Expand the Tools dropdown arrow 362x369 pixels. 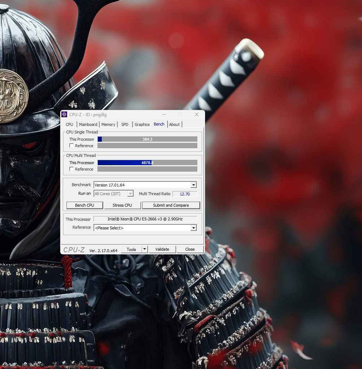[x=144, y=249]
